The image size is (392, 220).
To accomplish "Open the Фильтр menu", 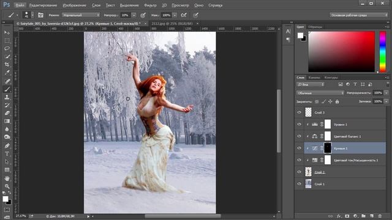I will click(x=150, y=5).
